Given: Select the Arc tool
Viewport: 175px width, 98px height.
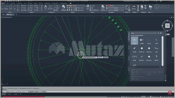Looking at the screenshot, I should pyautogui.click(x=15, y=7).
